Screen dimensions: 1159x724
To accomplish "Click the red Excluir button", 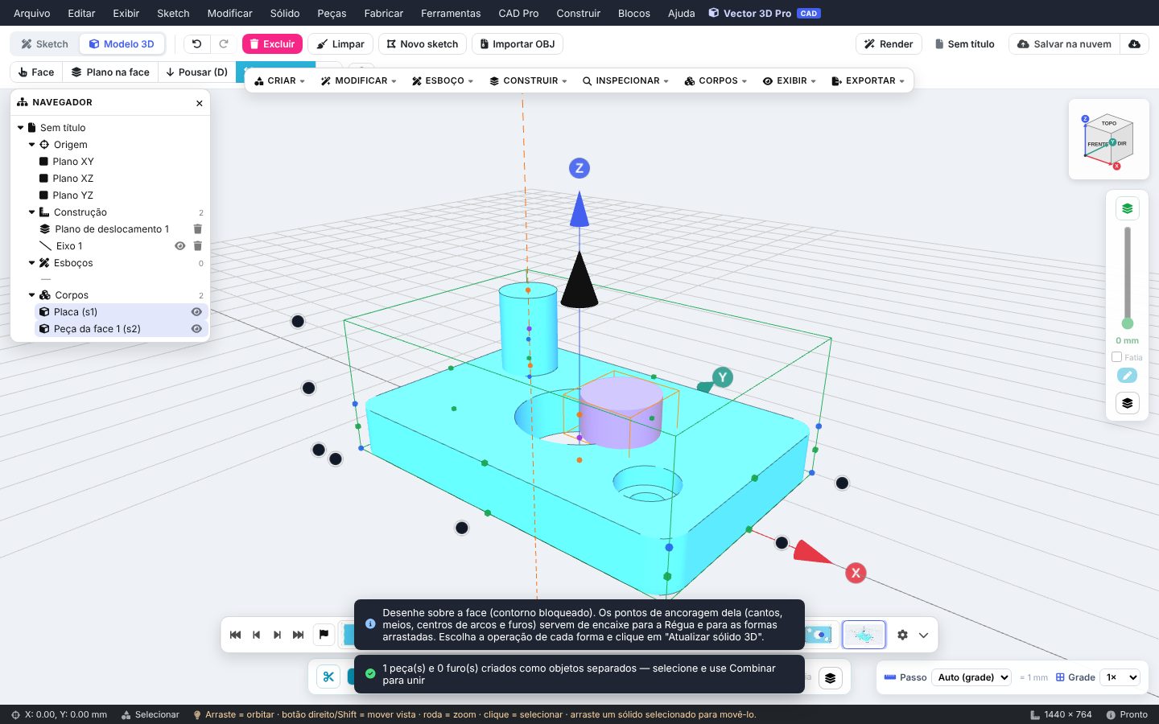I will pyautogui.click(x=272, y=44).
